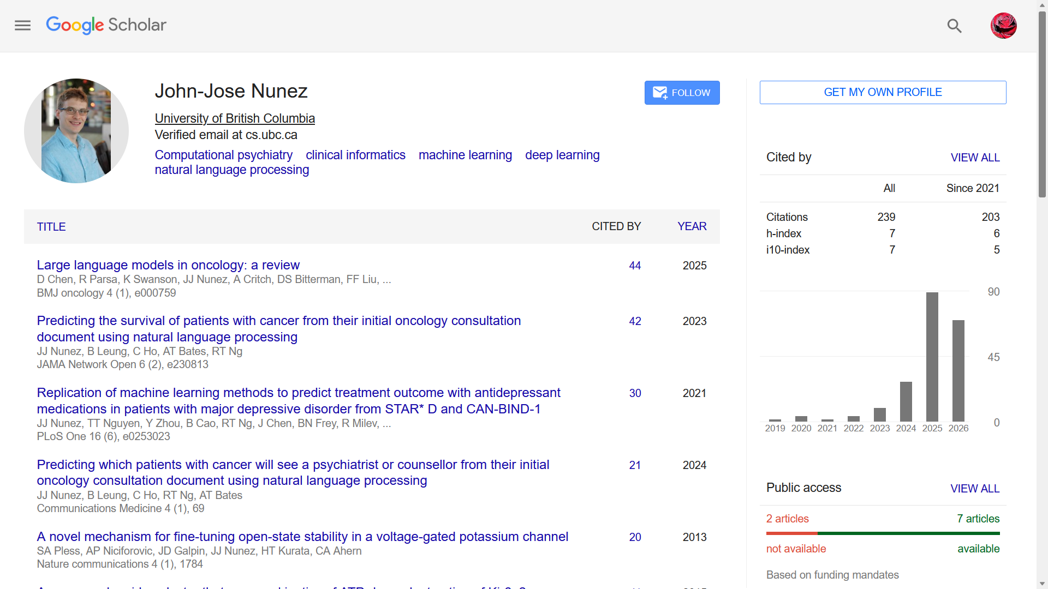
Task: Open University of British Columbia link
Action: point(235,118)
